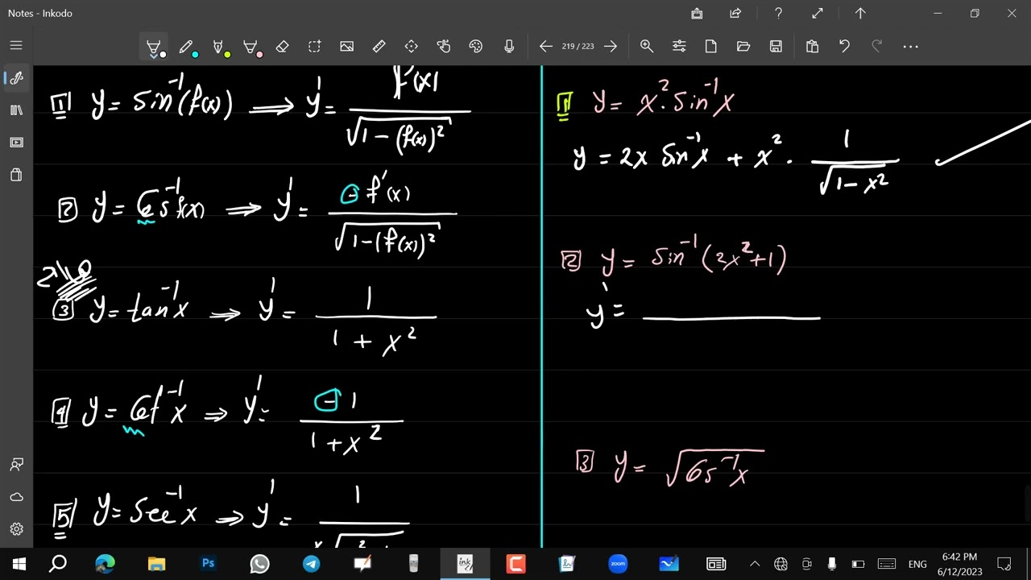Viewport: 1031px width, 580px height.
Task: Select the pan/move canvas tool
Action: (411, 47)
